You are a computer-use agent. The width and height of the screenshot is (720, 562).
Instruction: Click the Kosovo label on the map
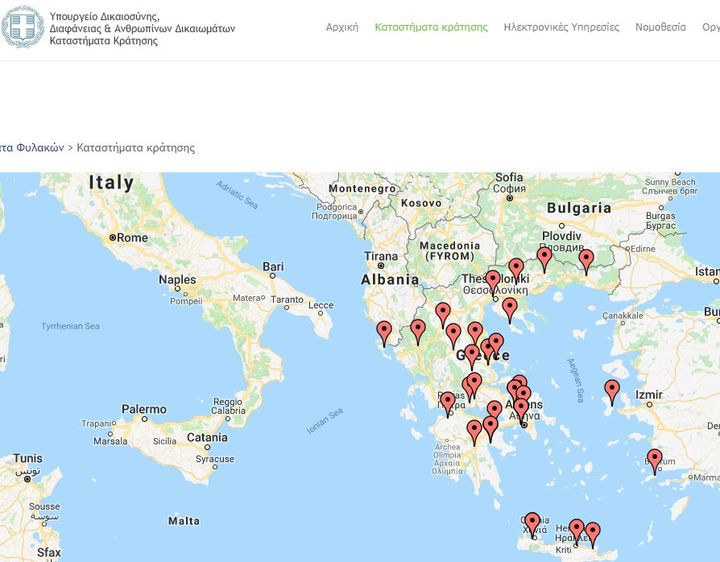coord(421,203)
